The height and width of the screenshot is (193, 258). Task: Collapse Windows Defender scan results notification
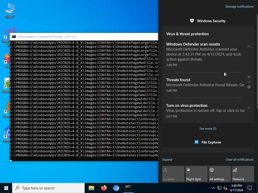coord(249,46)
